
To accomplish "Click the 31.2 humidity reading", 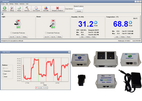I will tap(86, 24).
